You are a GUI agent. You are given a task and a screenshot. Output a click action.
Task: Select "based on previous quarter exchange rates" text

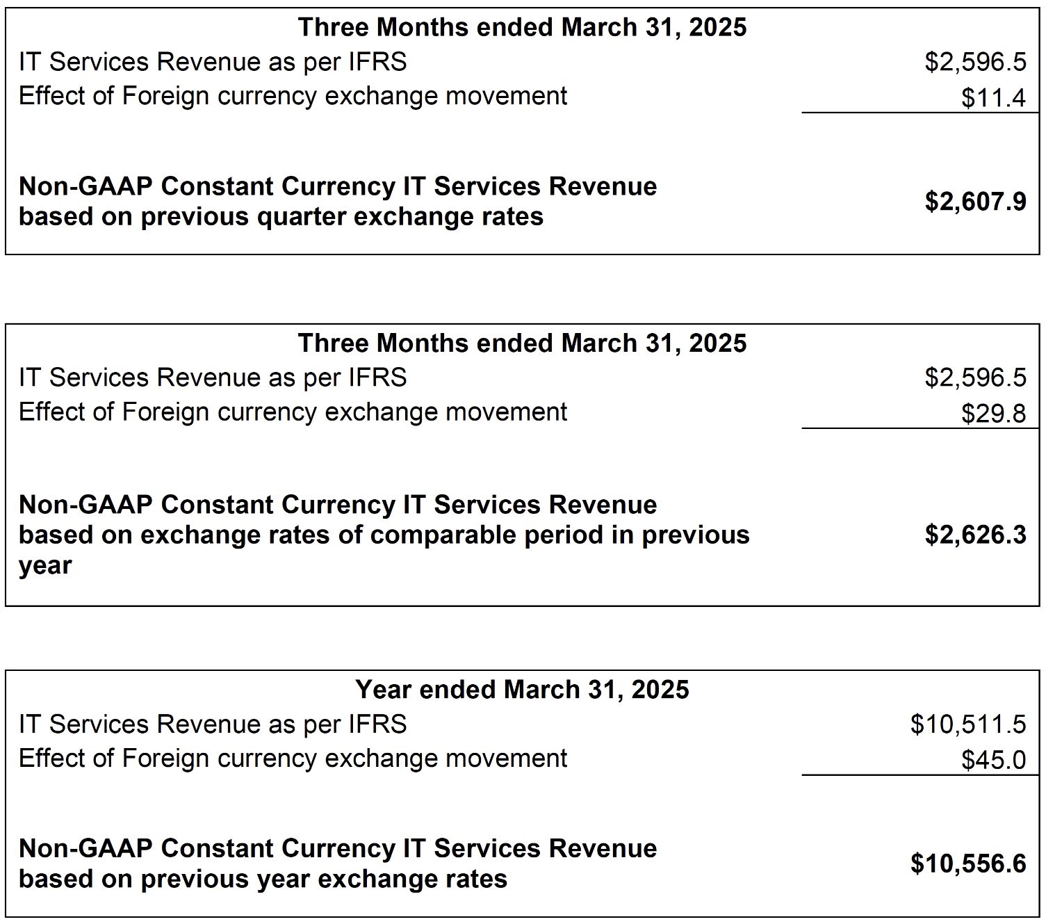coord(281,217)
